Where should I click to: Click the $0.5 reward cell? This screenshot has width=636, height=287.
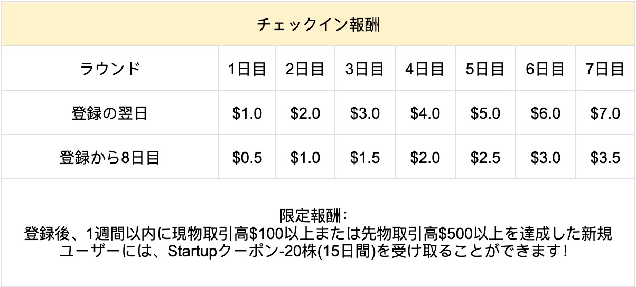click(247, 158)
